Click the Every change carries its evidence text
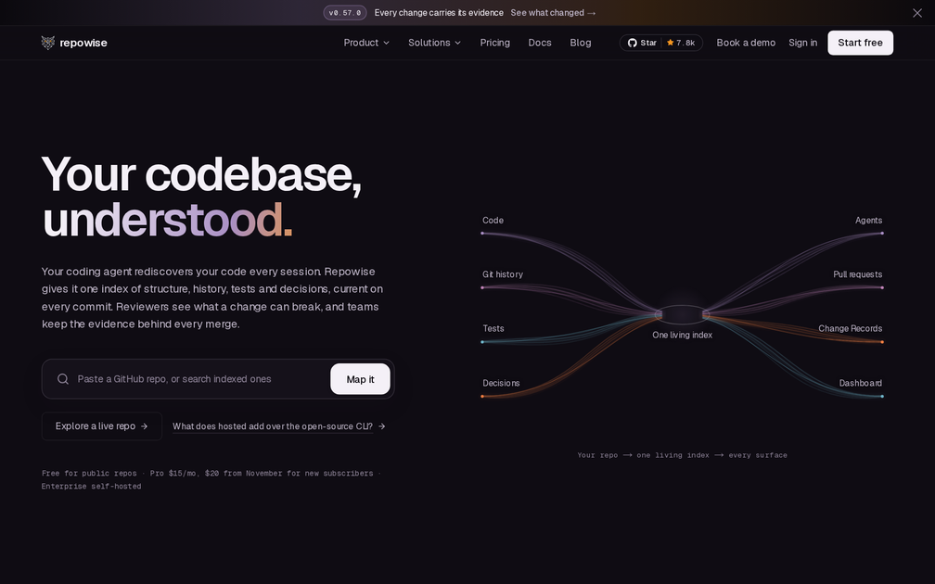The height and width of the screenshot is (584, 935). [439, 13]
